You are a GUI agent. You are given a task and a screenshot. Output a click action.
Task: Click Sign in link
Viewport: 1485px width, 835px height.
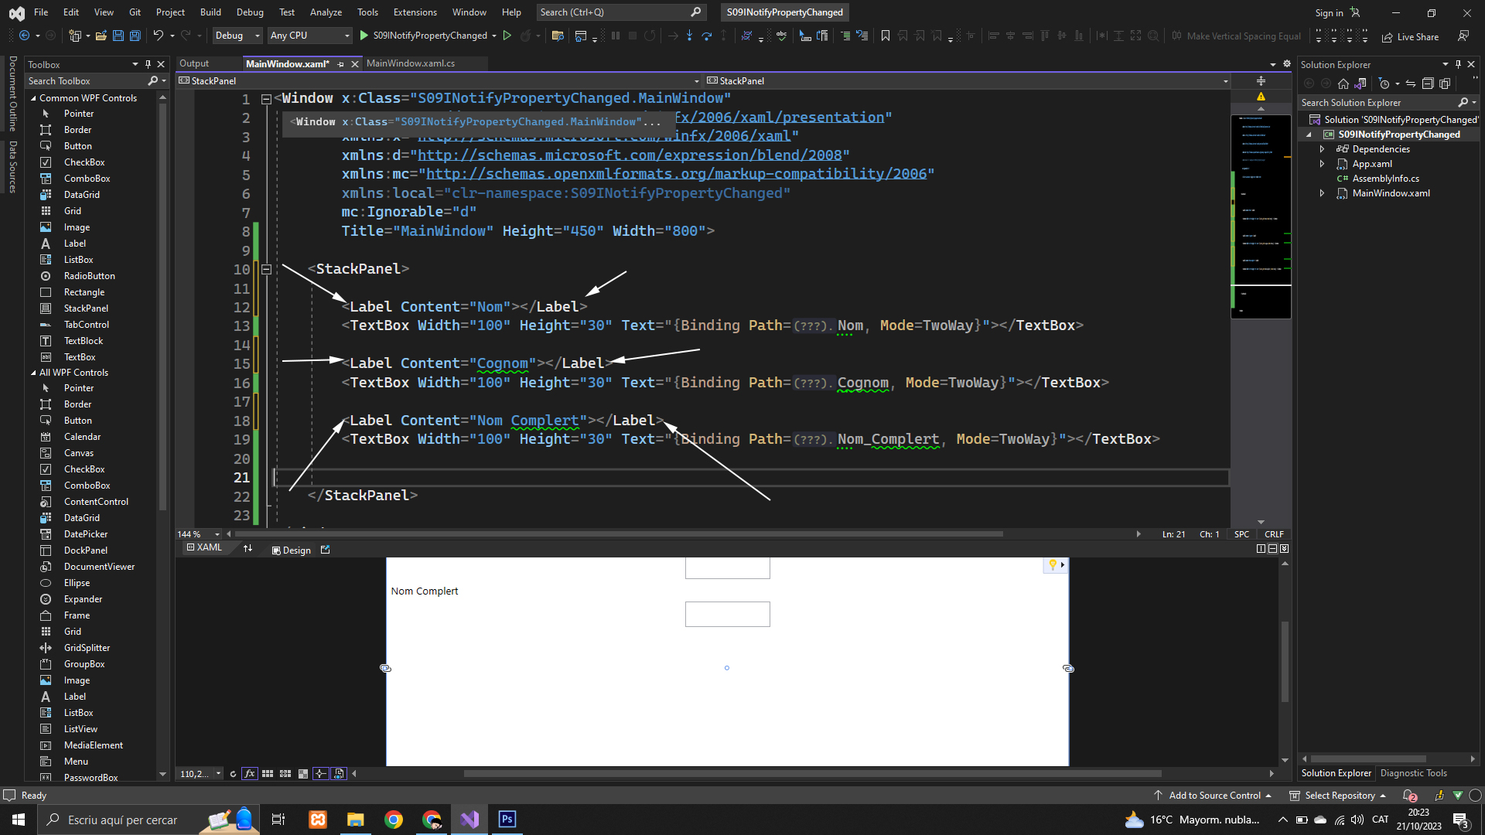pyautogui.click(x=1329, y=12)
